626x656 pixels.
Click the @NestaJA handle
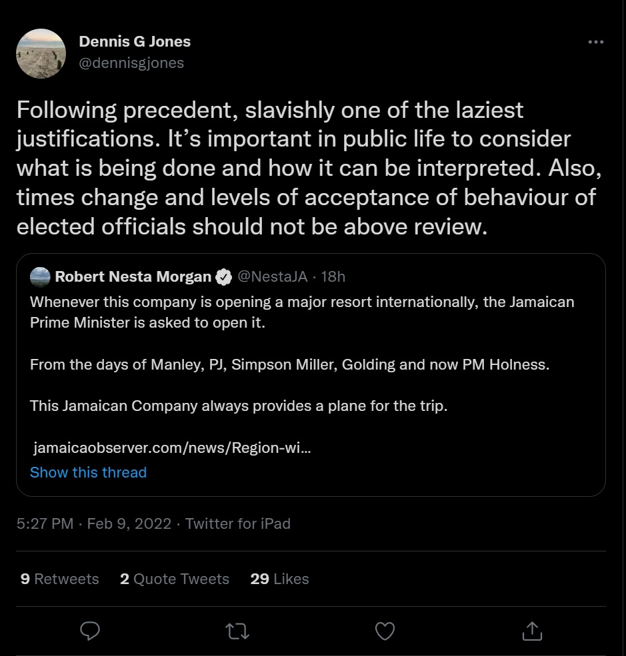[273, 276]
